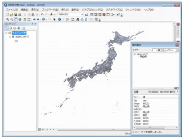Undo the last action

(42, 15)
